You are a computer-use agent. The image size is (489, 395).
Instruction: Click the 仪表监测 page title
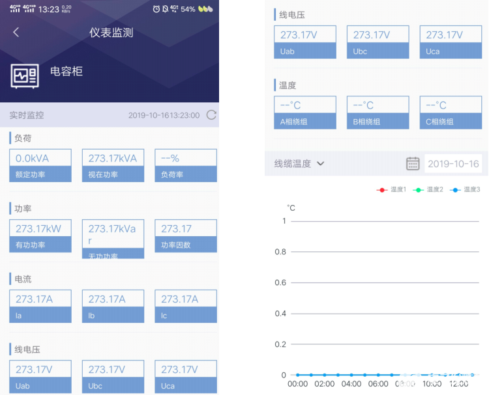[111, 33]
